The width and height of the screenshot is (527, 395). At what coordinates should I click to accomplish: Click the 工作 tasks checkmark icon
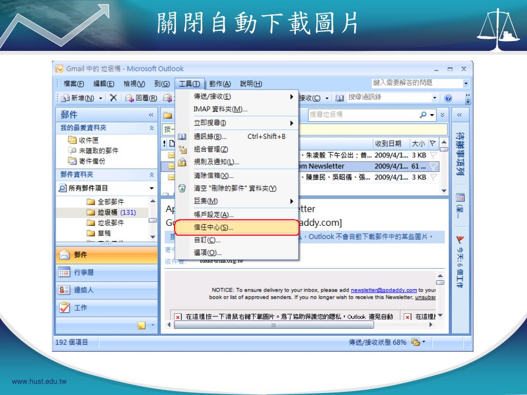[64, 307]
